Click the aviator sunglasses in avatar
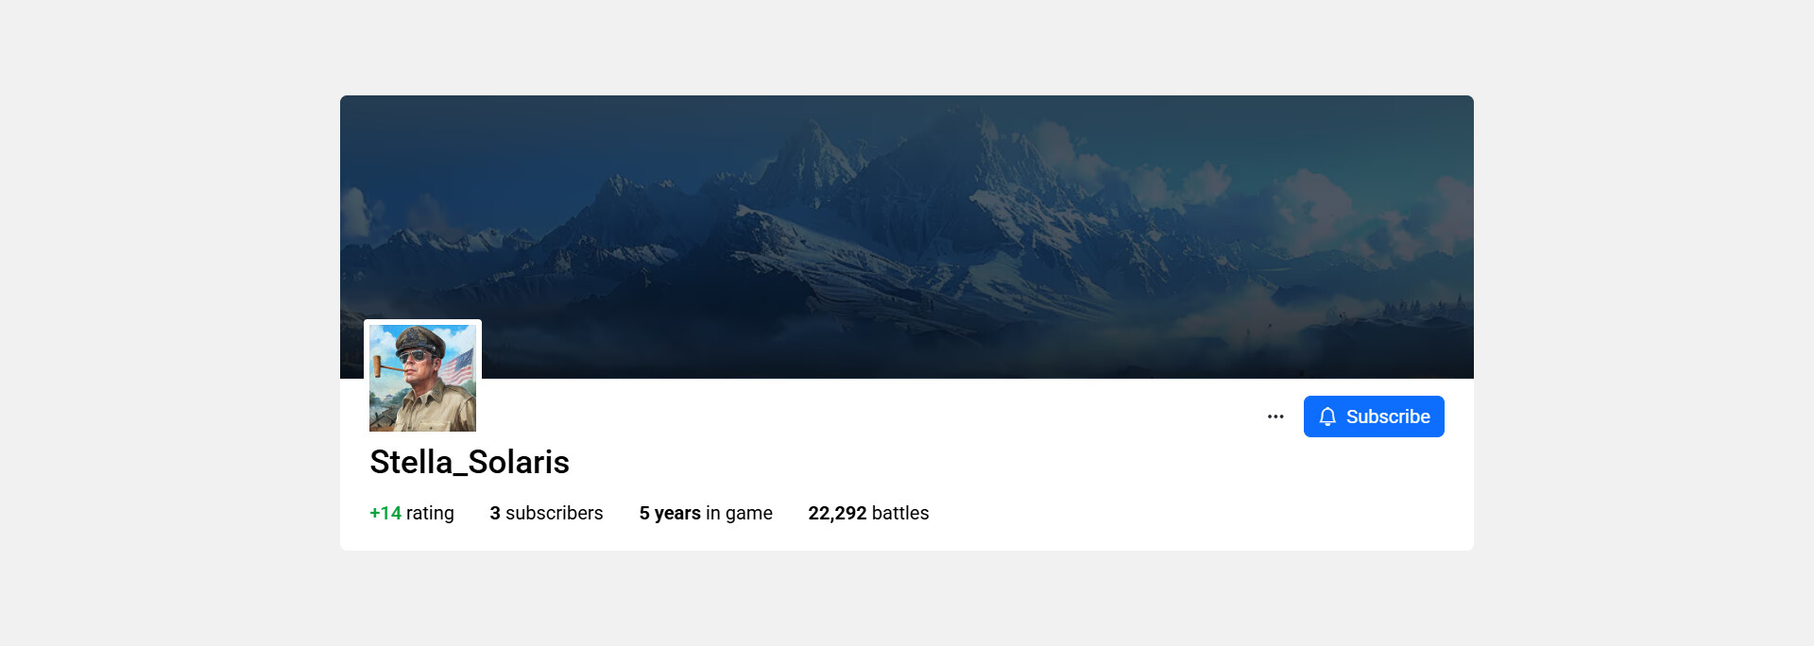1814x646 pixels. (414, 356)
